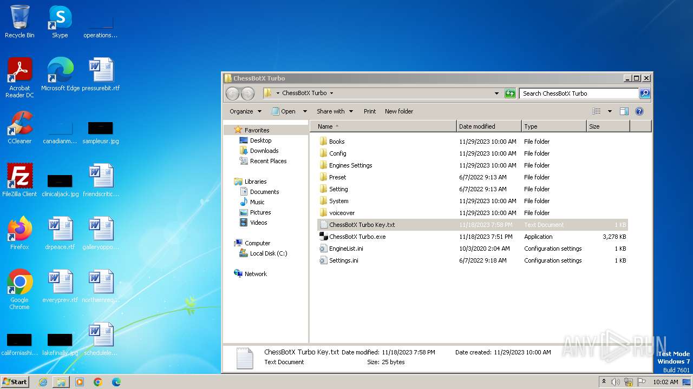Select Network in navigation pane
Image resolution: width=693 pixels, height=389 pixels.
(x=256, y=274)
